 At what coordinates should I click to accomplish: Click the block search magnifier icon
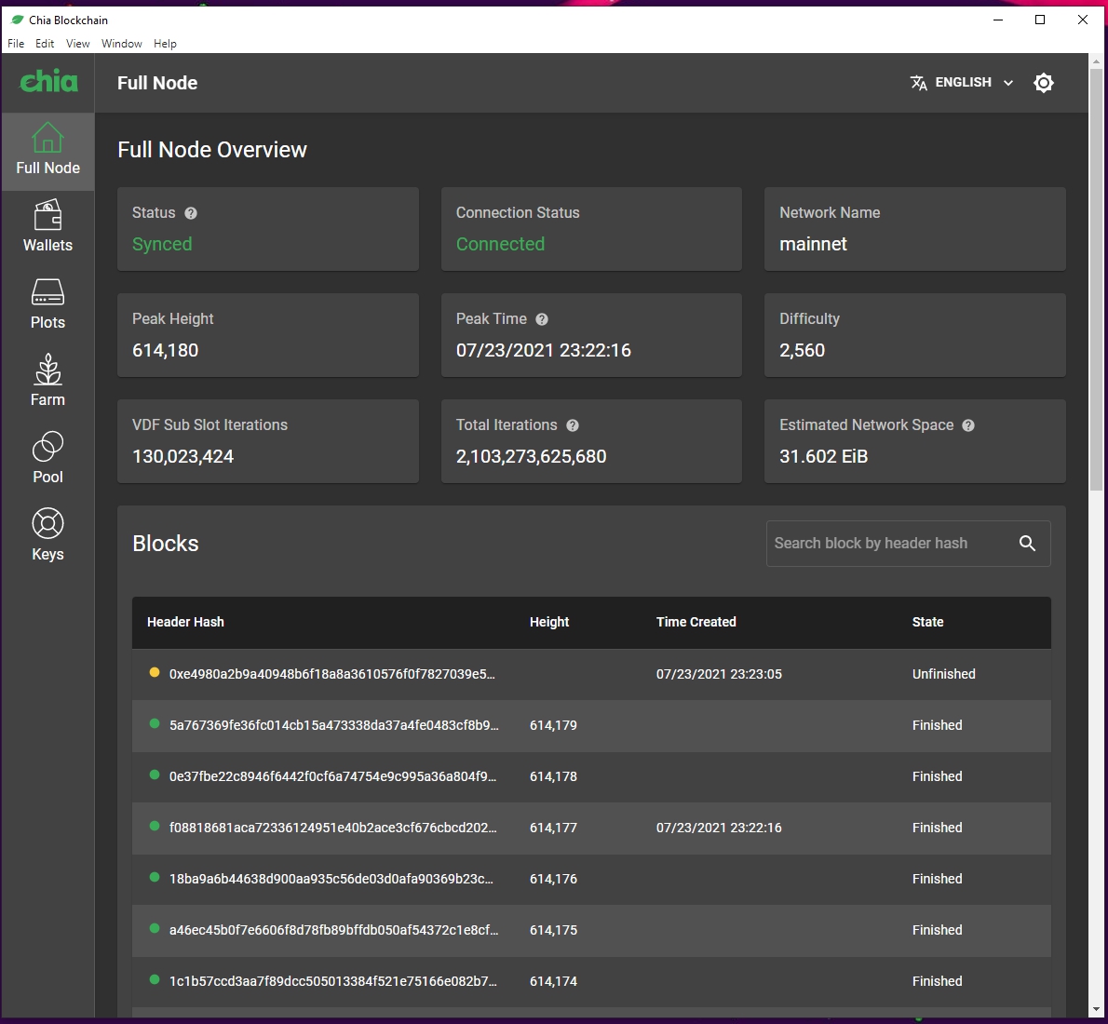click(1027, 544)
